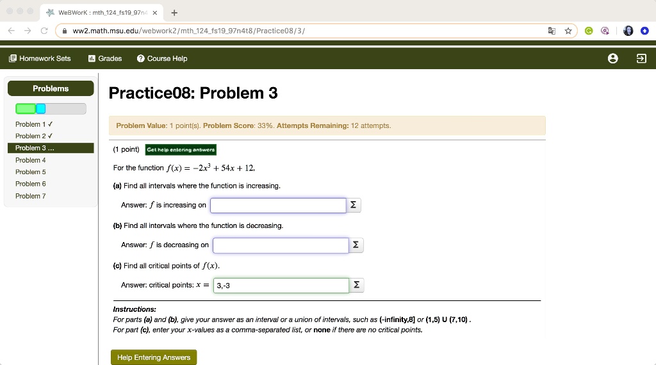656x365 pixels.
Task: Open a new browser tab
Action: click(x=174, y=13)
